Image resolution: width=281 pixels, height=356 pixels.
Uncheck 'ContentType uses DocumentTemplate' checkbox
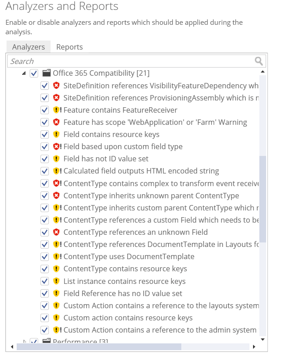[45, 257]
